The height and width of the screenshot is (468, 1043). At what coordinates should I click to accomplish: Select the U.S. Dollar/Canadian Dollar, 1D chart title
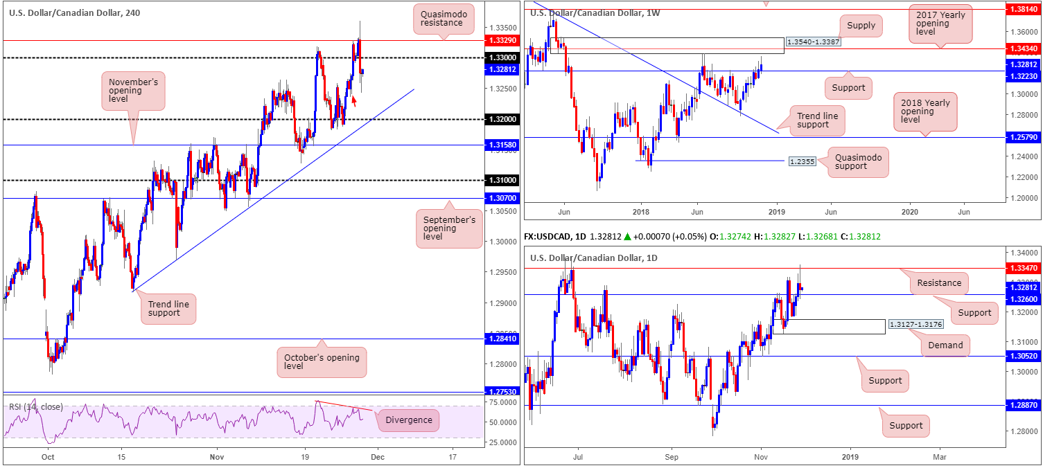594,258
